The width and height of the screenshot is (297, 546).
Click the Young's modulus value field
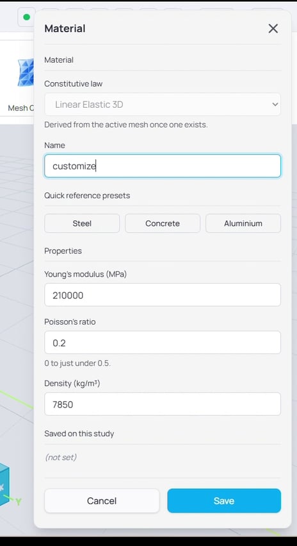tap(162, 295)
